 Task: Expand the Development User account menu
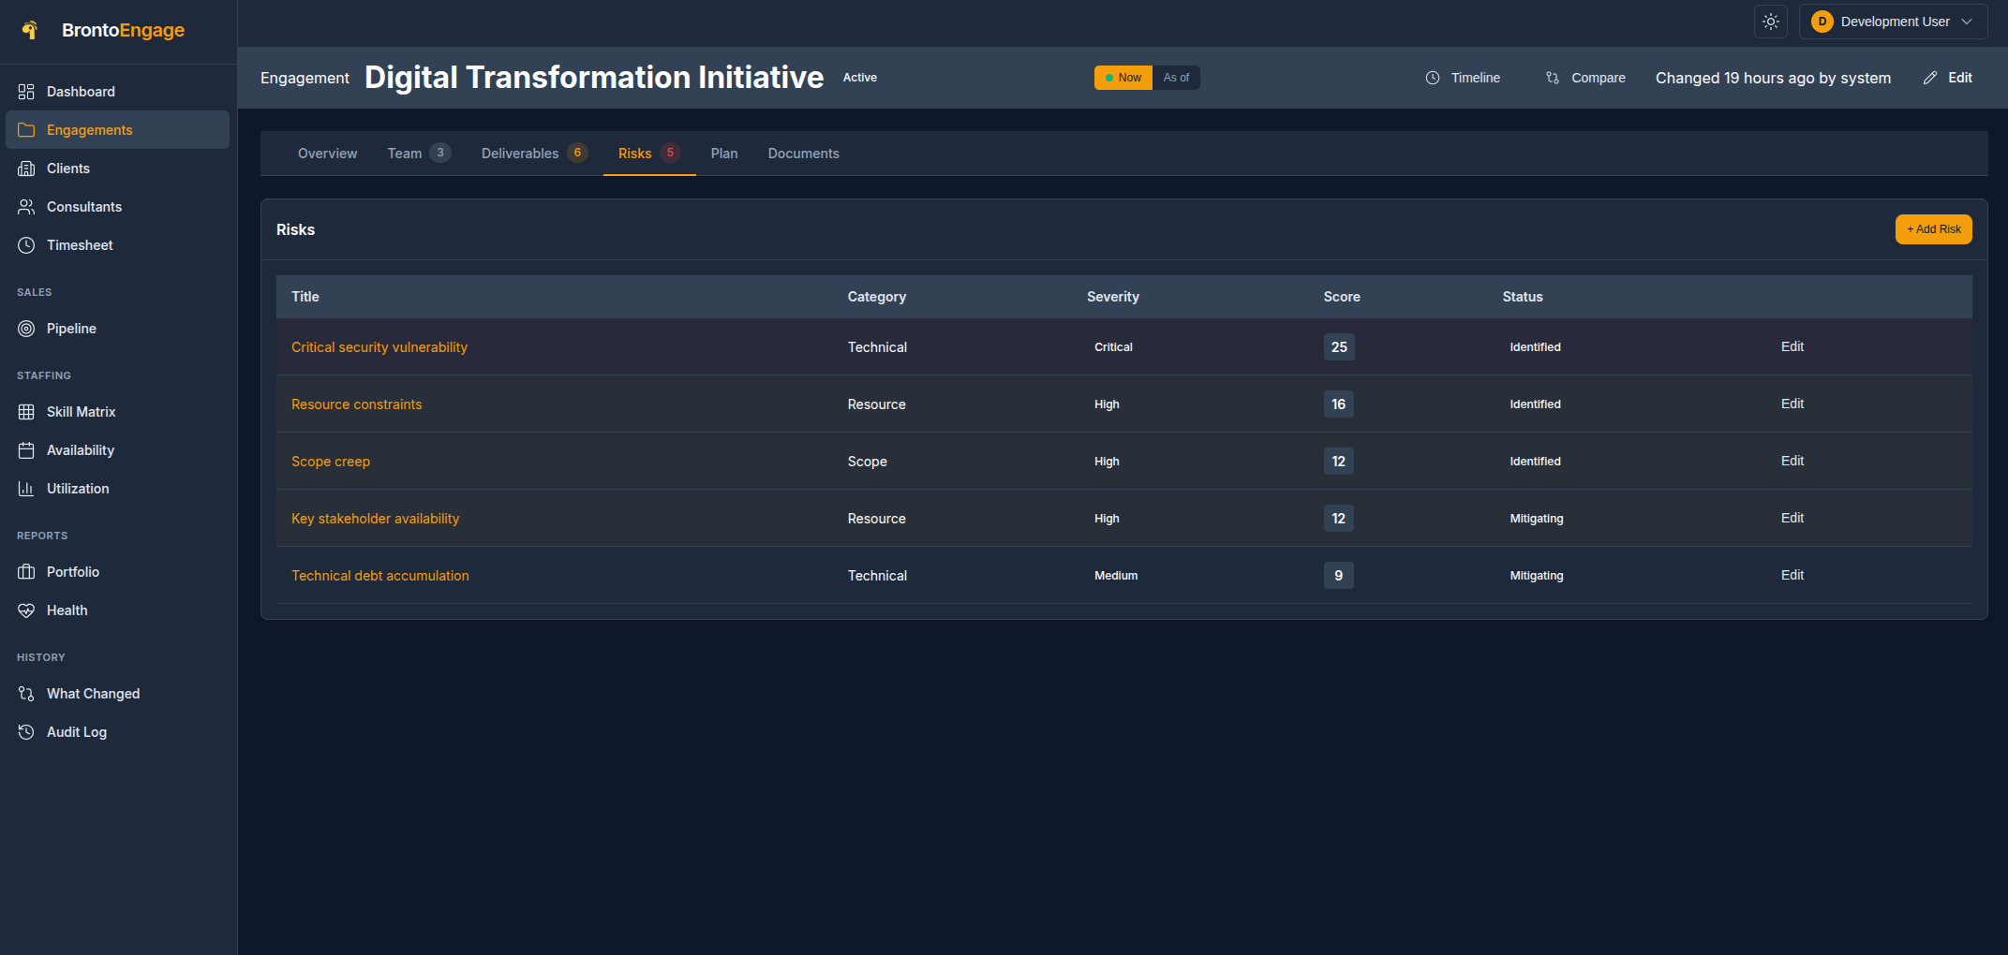click(x=1892, y=21)
